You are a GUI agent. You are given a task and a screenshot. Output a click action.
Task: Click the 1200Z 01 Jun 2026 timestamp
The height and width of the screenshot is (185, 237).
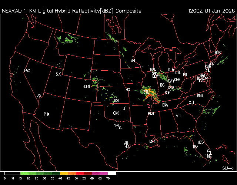(x=211, y=11)
